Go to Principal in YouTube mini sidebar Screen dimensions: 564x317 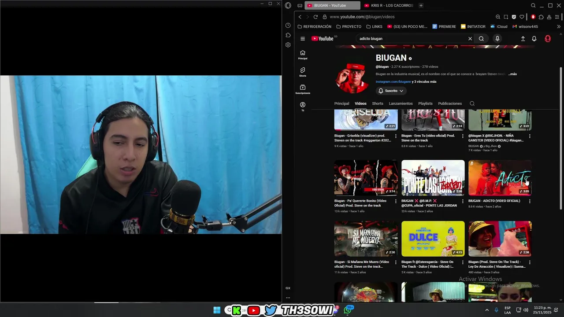click(303, 55)
